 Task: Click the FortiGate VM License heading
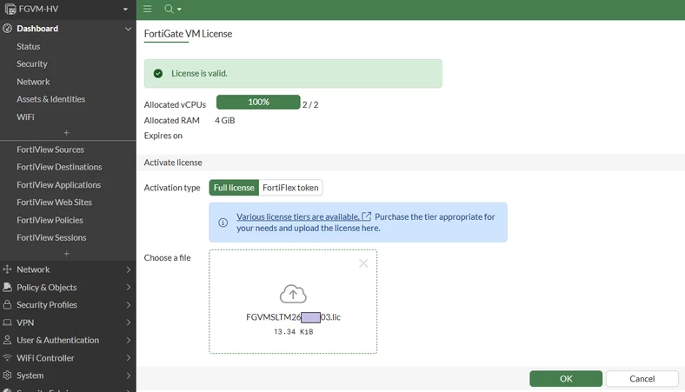188,34
